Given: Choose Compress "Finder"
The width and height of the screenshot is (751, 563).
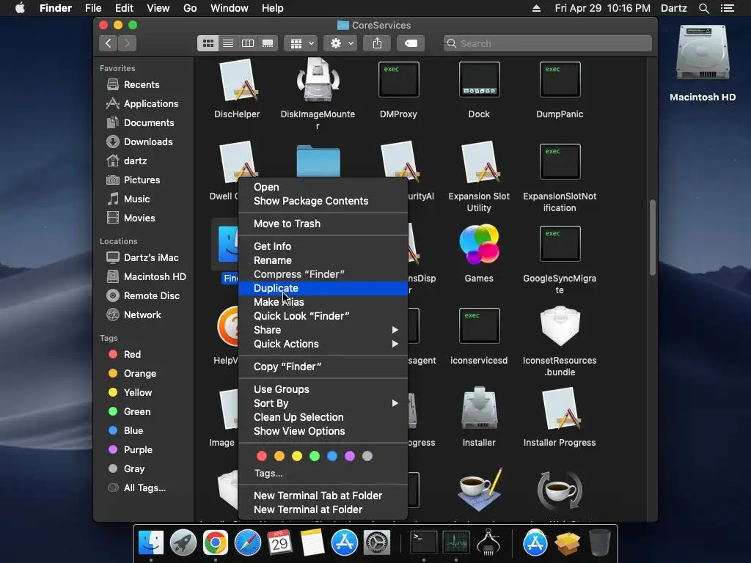Looking at the screenshot, I should click(x=323, y=274).
